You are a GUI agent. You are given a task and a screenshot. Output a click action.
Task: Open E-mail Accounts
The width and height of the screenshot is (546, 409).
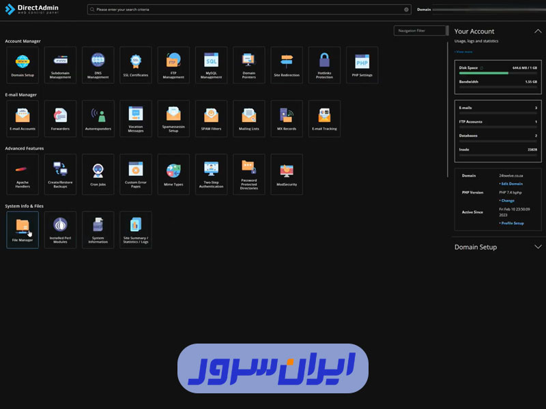coord(23,118)
